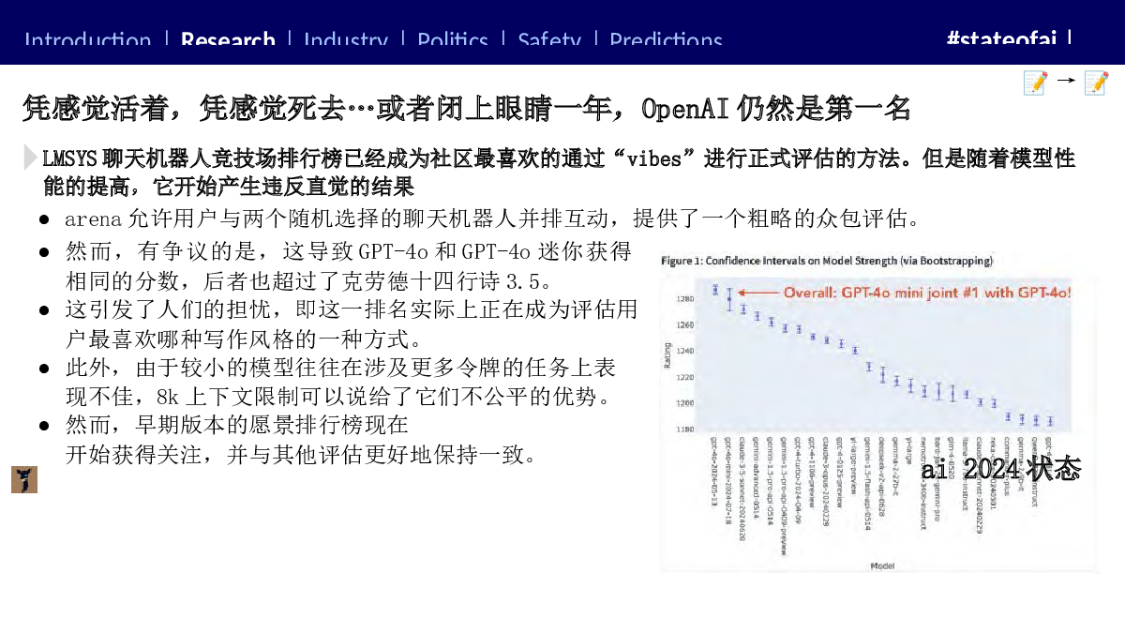Viewport: 1125px width, 633px height.
Task: Click the paragraph starting 'LMSYS 聊天机器人竞技场排行榜'
Action: click(559, 172)
